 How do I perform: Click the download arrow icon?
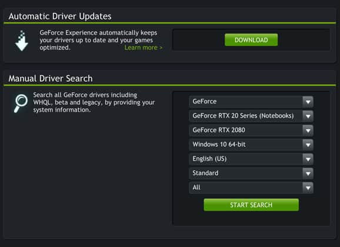21,41
